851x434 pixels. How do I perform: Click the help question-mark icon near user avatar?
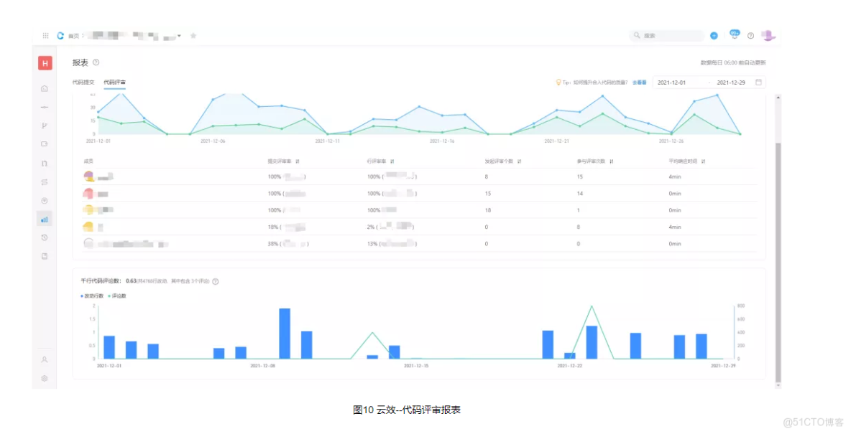[x=750, y=35]
